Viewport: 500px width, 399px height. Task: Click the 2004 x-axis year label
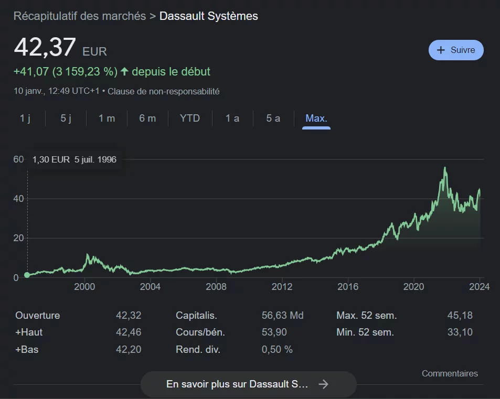[x=150, y=286]
